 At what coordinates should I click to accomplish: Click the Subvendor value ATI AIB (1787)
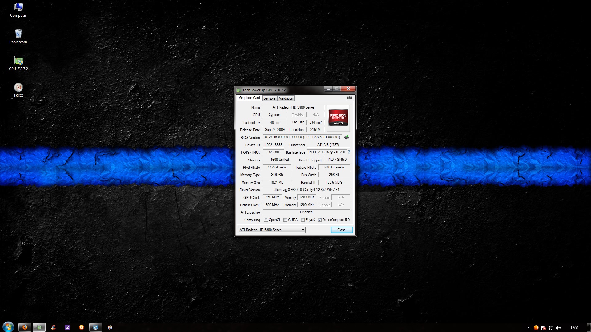pos(328,145)
